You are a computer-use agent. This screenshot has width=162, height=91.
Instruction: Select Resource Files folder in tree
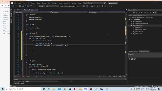click(139, 32)
